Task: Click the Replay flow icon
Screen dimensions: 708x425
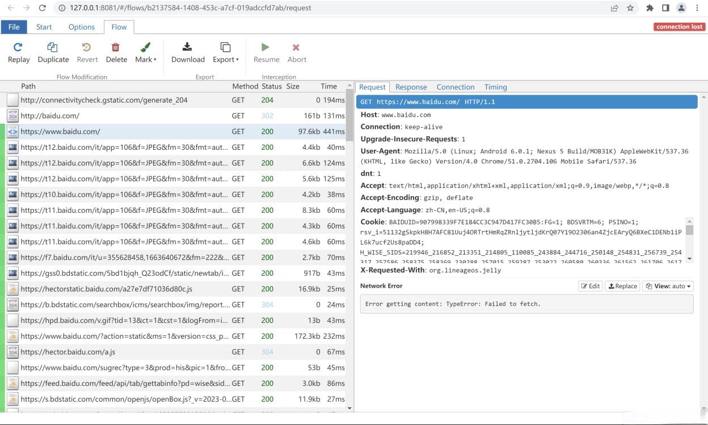Action: [x=18, y=48]
